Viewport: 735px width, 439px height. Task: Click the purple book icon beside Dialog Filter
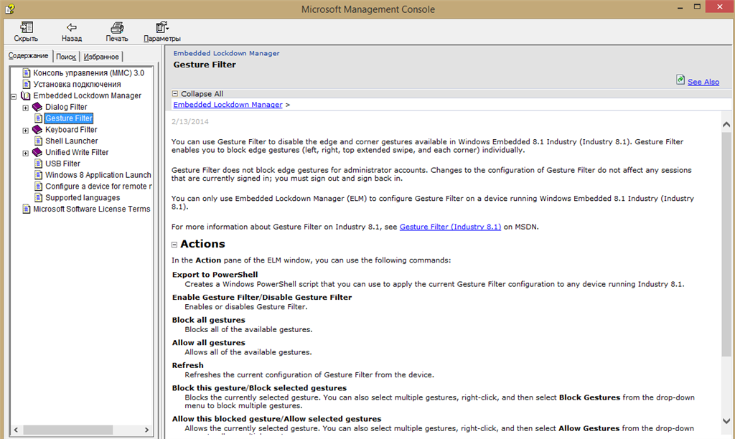(x=37, y=107)
